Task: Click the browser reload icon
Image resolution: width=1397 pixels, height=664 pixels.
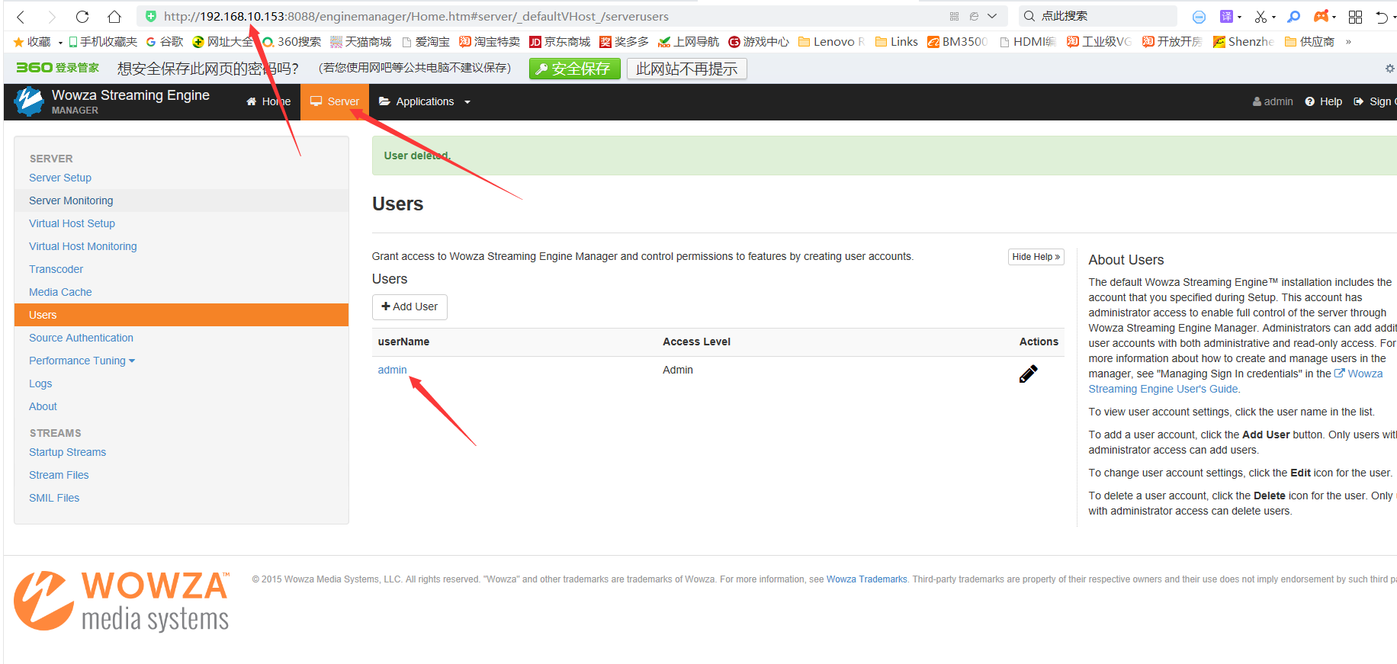Action: coord(82,17)
